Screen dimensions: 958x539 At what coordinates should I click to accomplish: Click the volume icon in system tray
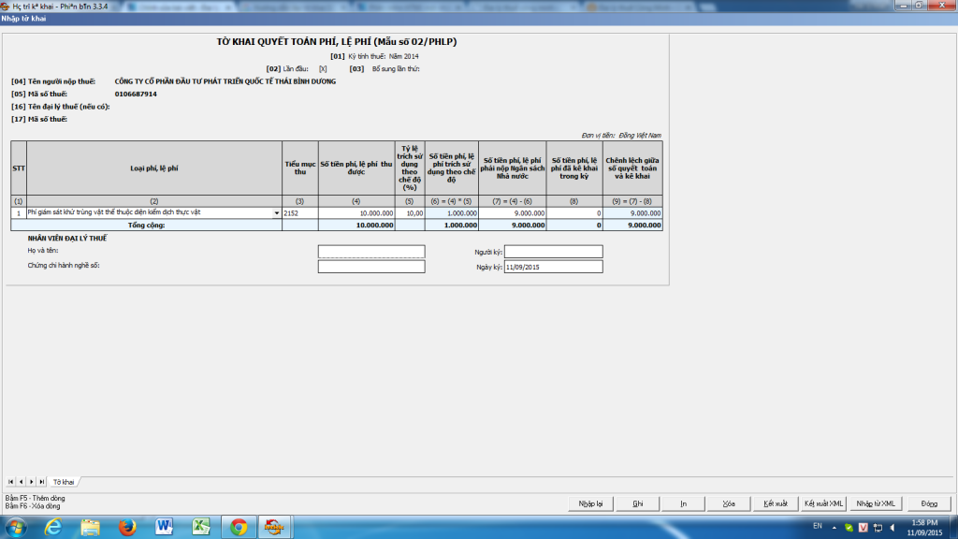pyautogui.click(x=890, y=527)
